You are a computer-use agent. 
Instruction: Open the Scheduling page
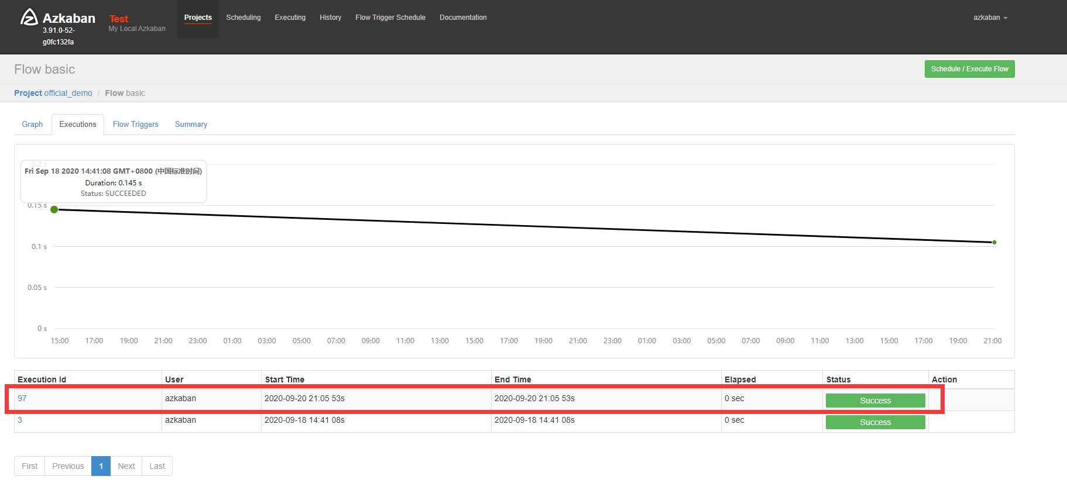coord(243,18)
